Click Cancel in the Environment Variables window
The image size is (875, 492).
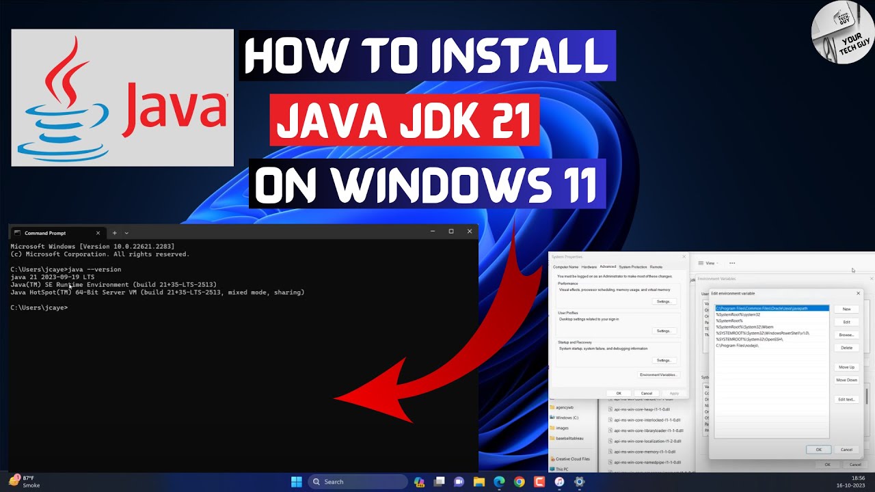(855, 465)
